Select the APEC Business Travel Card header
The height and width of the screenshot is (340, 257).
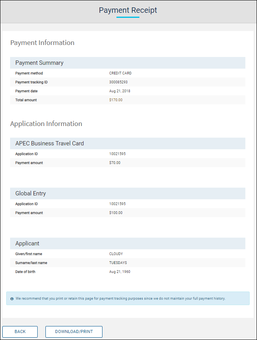[50, 143]
